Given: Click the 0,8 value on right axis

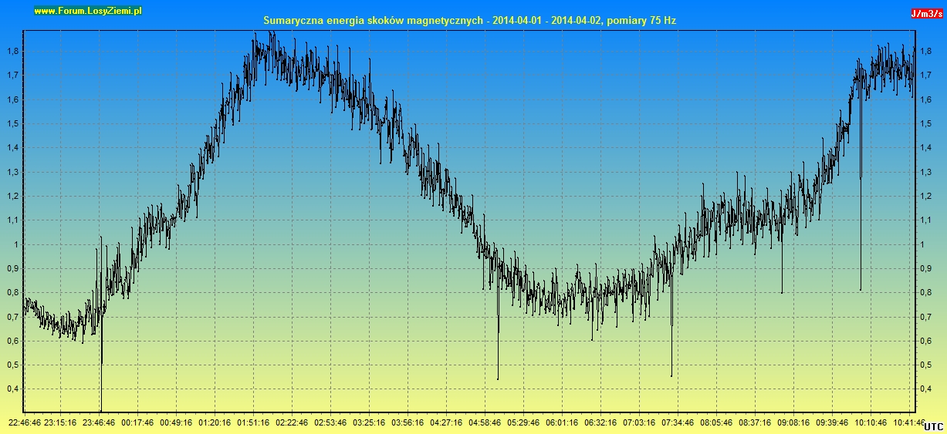Looking at the screenshot, I should pos(925,292).
